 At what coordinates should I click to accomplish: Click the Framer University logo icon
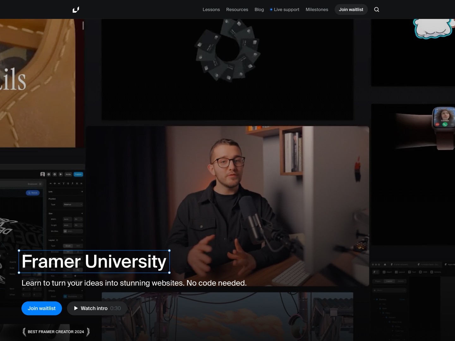click(76, 9)
